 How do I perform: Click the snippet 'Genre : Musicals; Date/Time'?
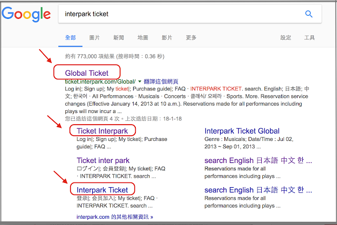(x=249, y=143)
